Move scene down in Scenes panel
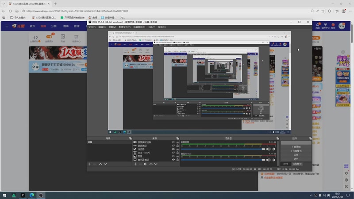Image resolution: width=354 pixels, height=199 pixels. click(x=105, y=164)
